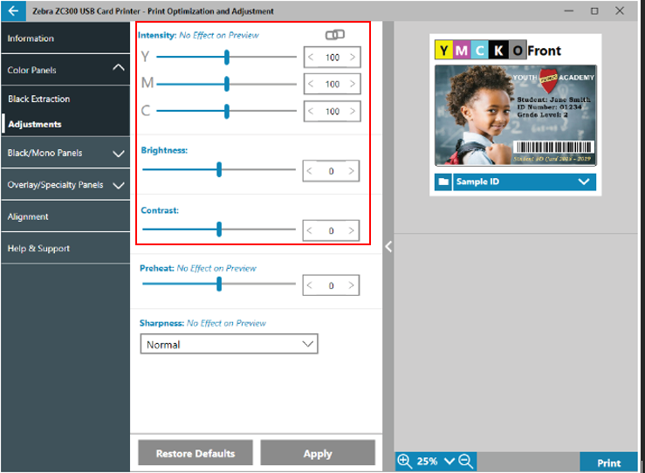Screen dimensions: 645x473
Task: Select the K black panel swatch
Action: click(x=498, y=50)
